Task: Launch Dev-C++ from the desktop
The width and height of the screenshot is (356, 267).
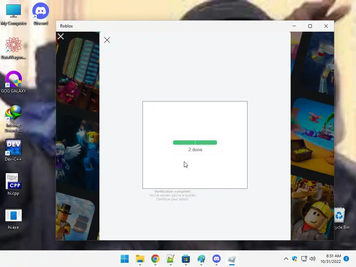Action: coord(14,150)
